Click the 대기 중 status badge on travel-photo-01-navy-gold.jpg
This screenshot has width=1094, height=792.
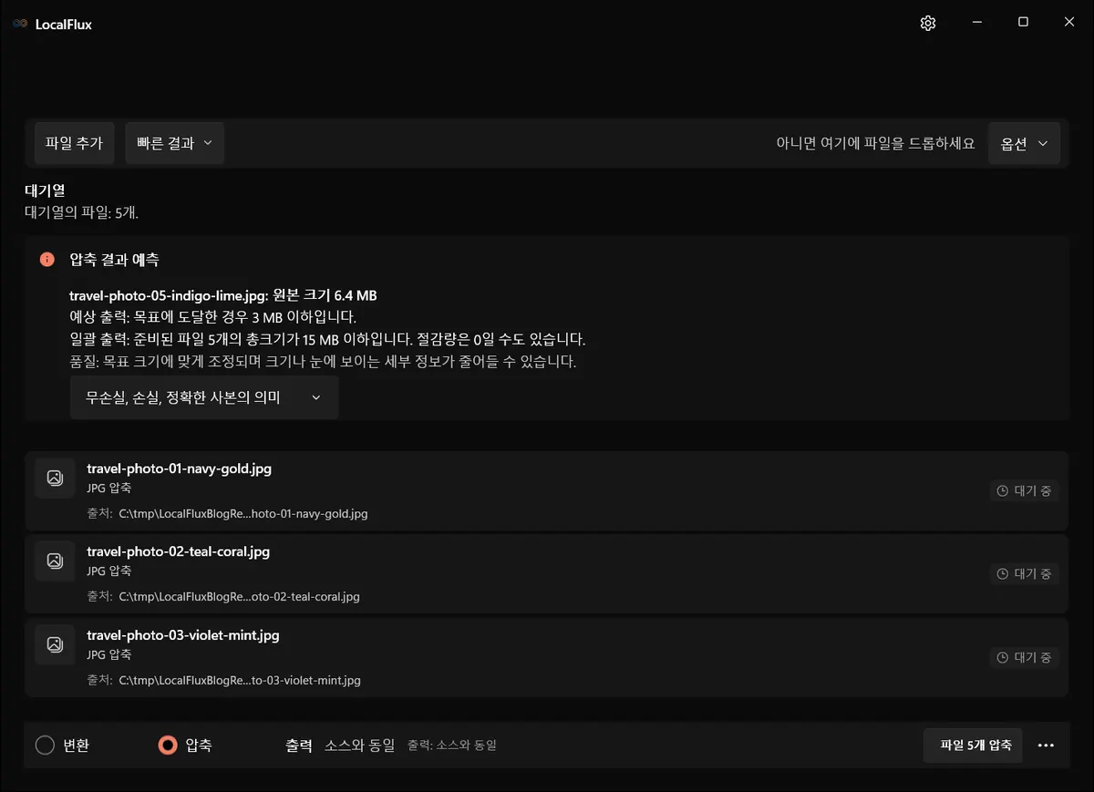[x=1025, y=491]
